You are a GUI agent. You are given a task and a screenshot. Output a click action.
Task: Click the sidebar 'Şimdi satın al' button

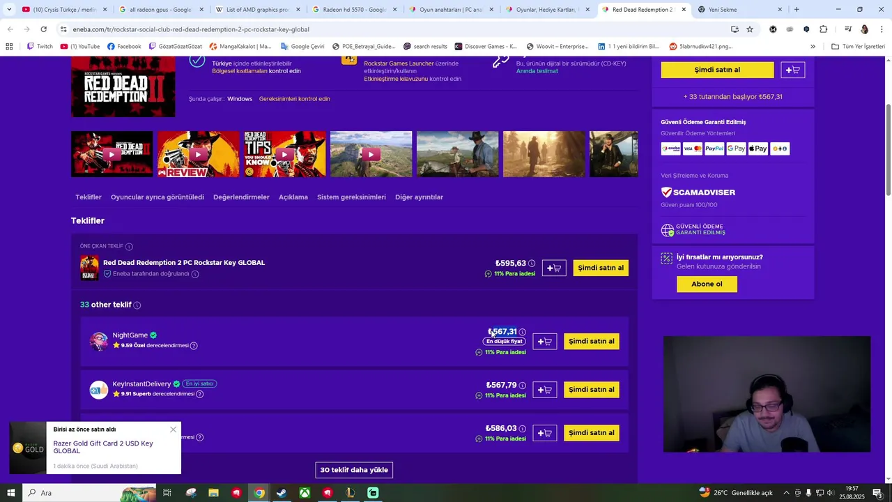point(717,70)
